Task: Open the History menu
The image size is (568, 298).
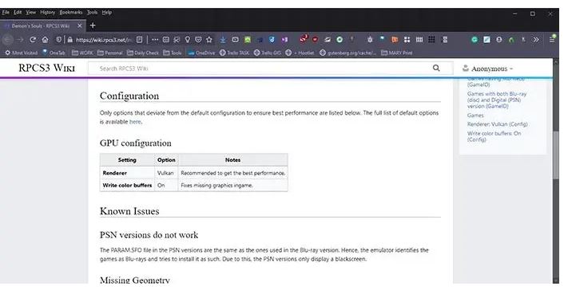Action: 47,12
